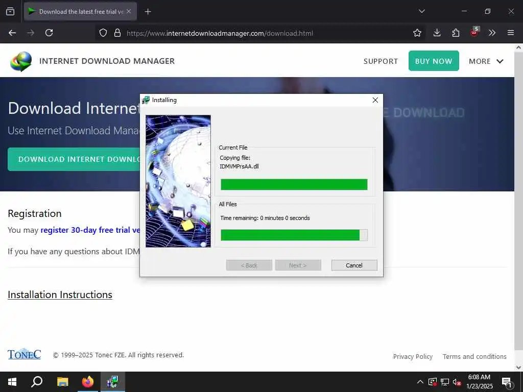Screen dimensions: 523x392
Task: Open the register 30-day free trial link
Action: tap(90, 230)
